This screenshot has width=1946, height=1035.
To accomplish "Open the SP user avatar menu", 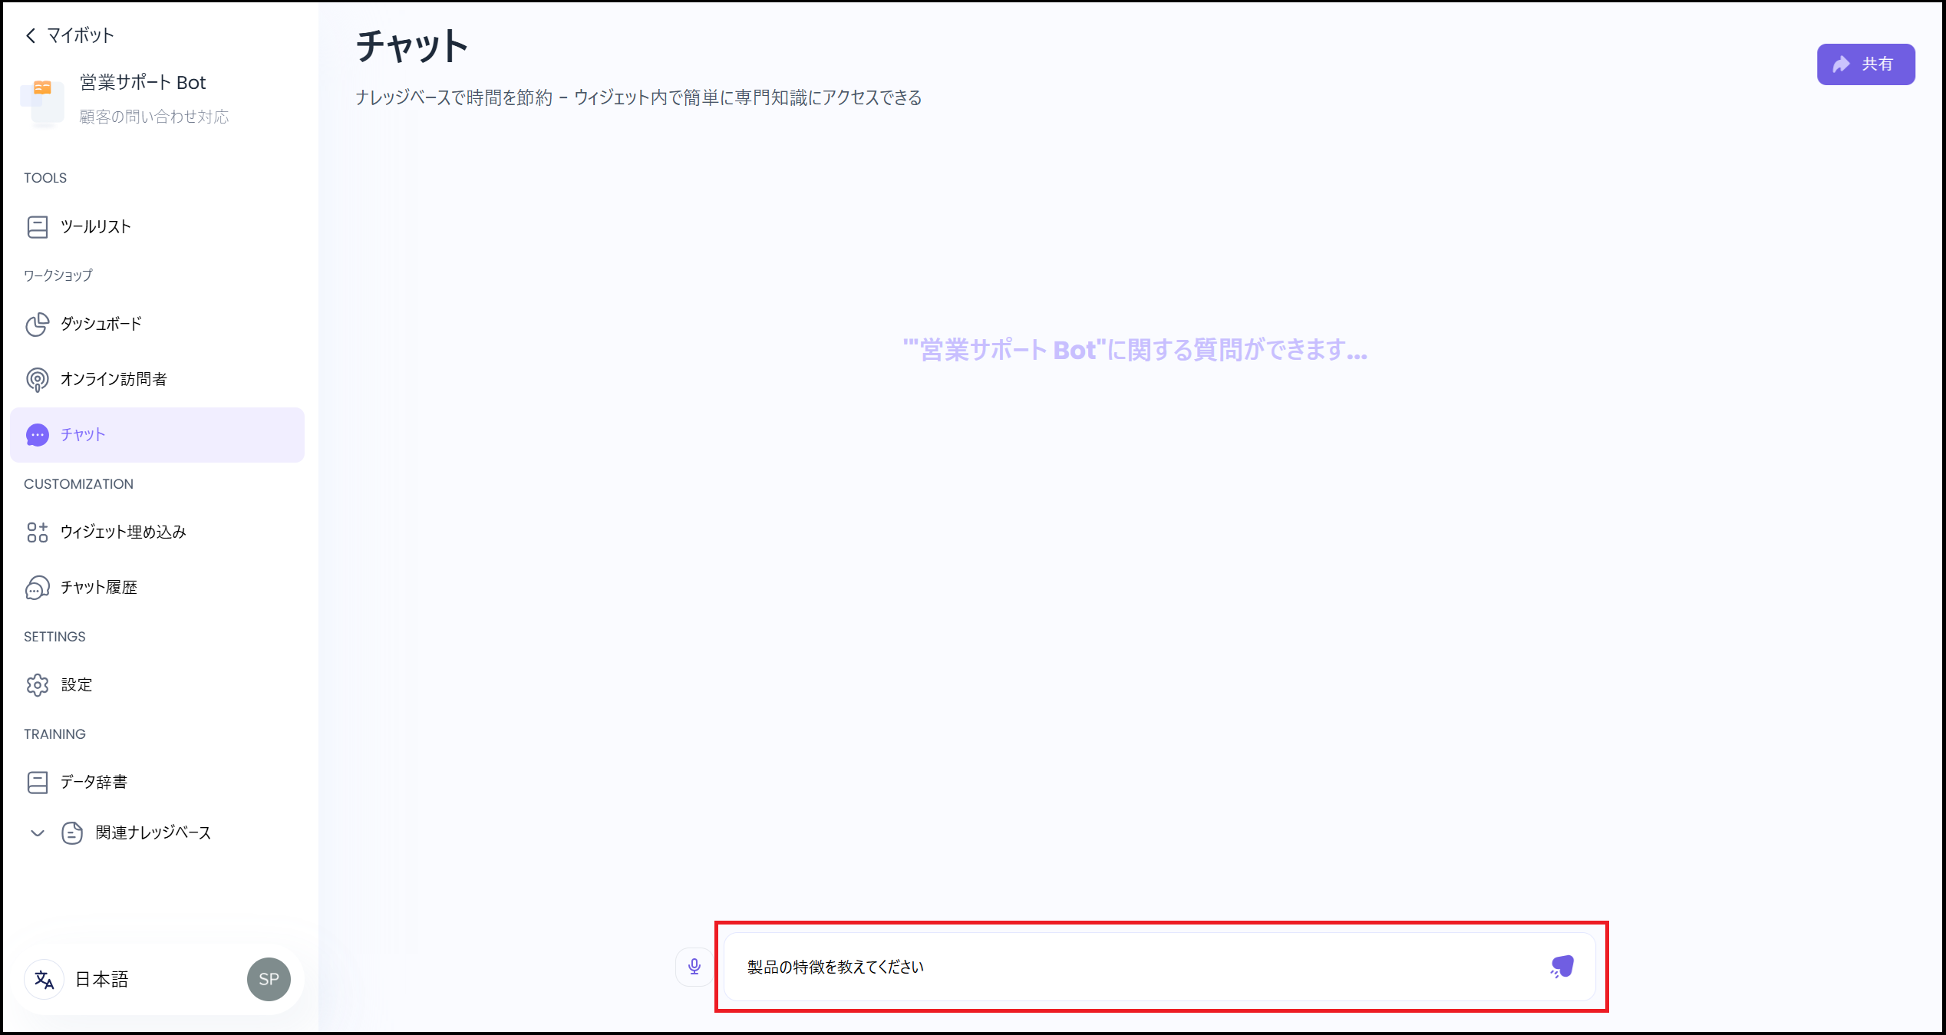I will click(x=269, y=980).
